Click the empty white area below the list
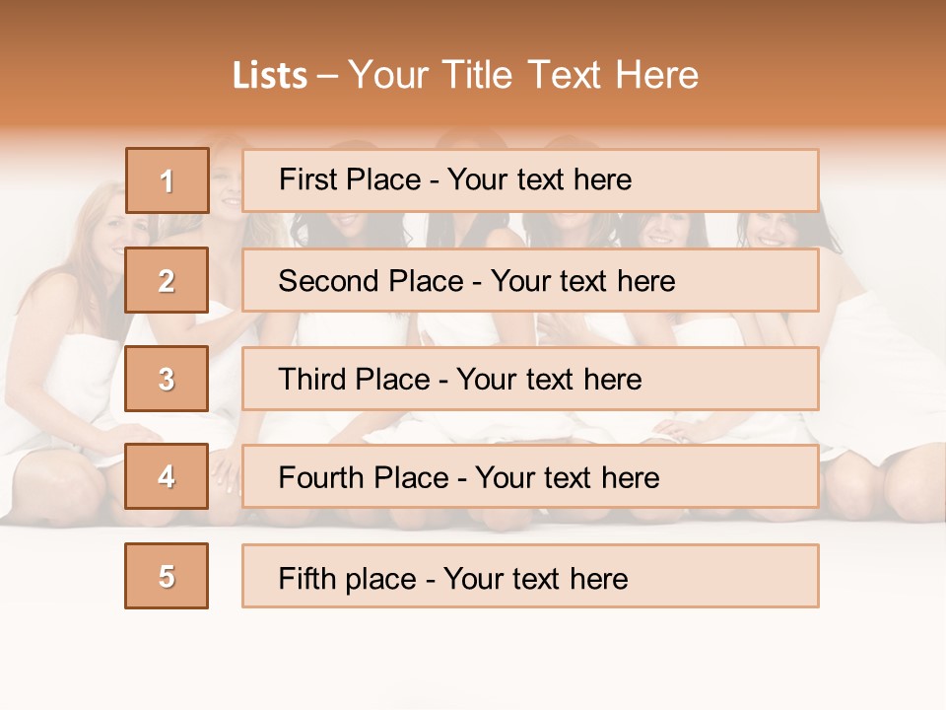The image size is (946, 710). [473, 661]
